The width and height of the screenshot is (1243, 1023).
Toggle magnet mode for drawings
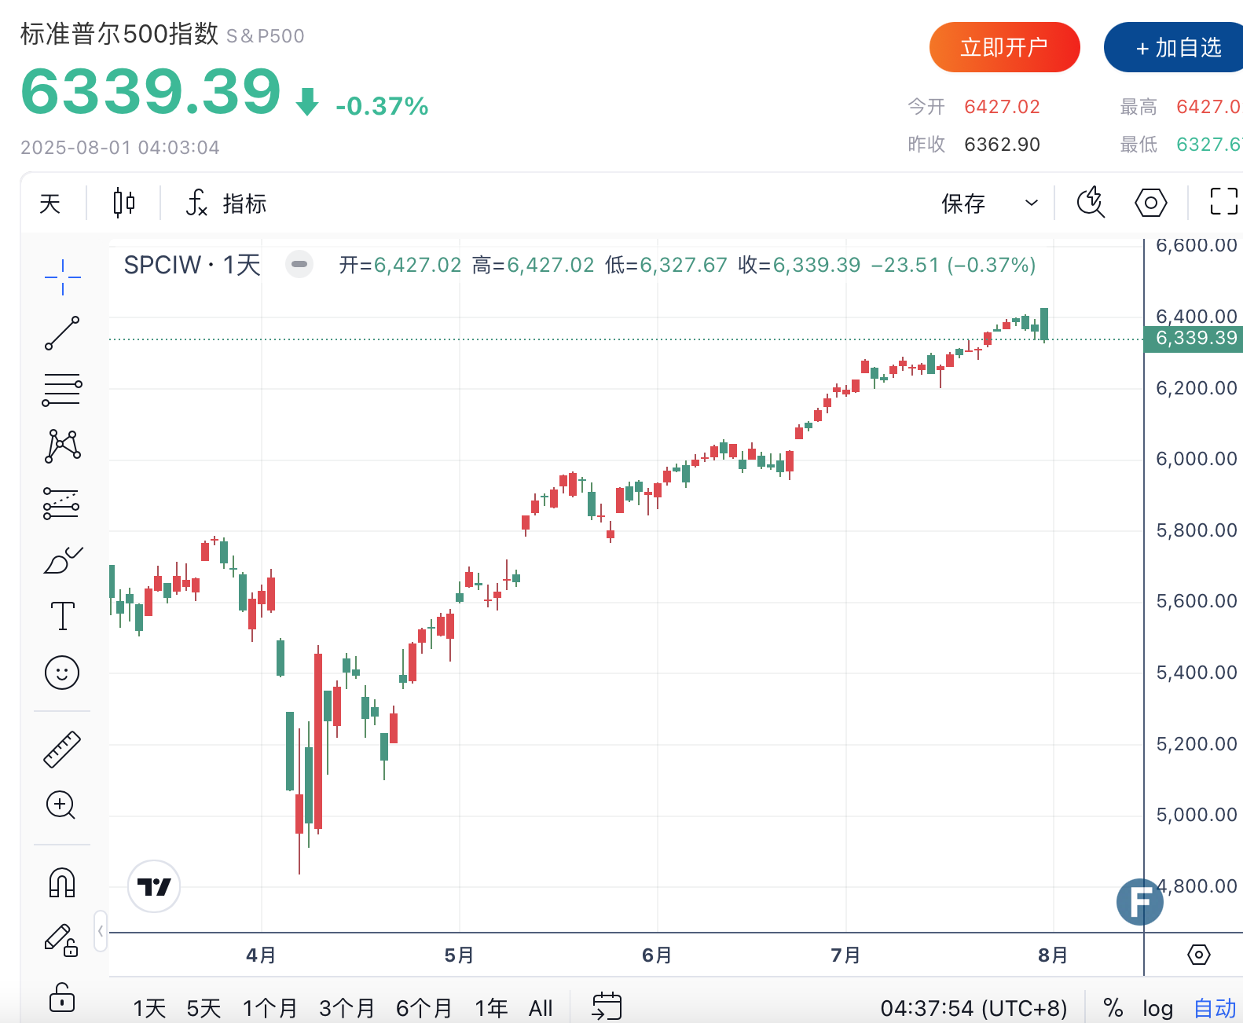(x=62, y=882)
